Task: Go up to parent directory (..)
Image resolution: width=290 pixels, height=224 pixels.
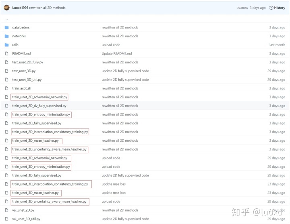Action: coord(7,19)
